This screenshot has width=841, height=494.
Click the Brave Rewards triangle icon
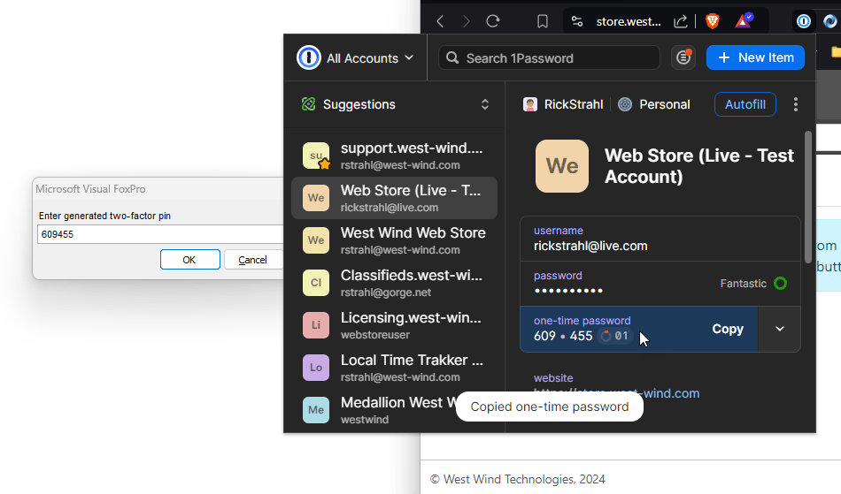click(x=744, y=21)
